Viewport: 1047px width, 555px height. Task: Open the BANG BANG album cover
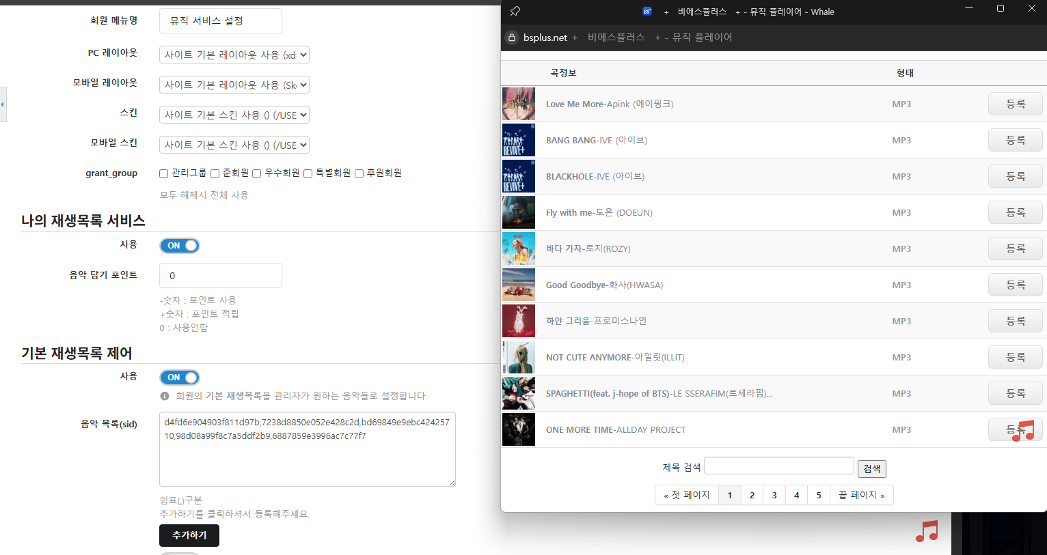[x=519, y=140]
